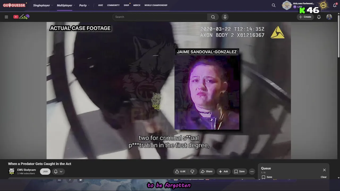This screenshot has height=191, width=340.
Task: Open the GeoGuessr profile avatar
Action: (287, 5)
